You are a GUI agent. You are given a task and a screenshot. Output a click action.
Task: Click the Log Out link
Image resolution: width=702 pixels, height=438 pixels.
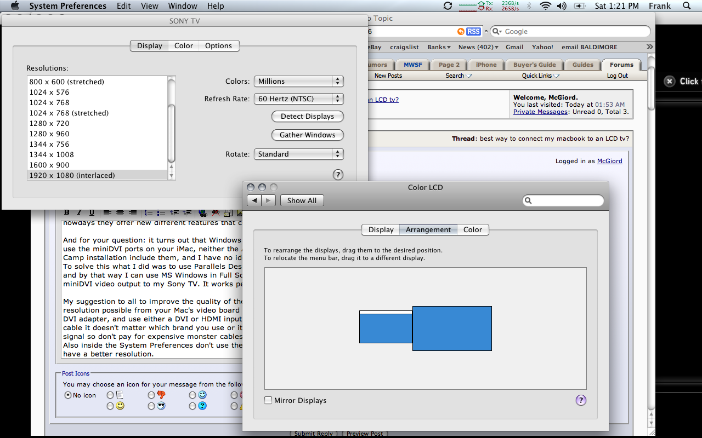pos(618,76)
